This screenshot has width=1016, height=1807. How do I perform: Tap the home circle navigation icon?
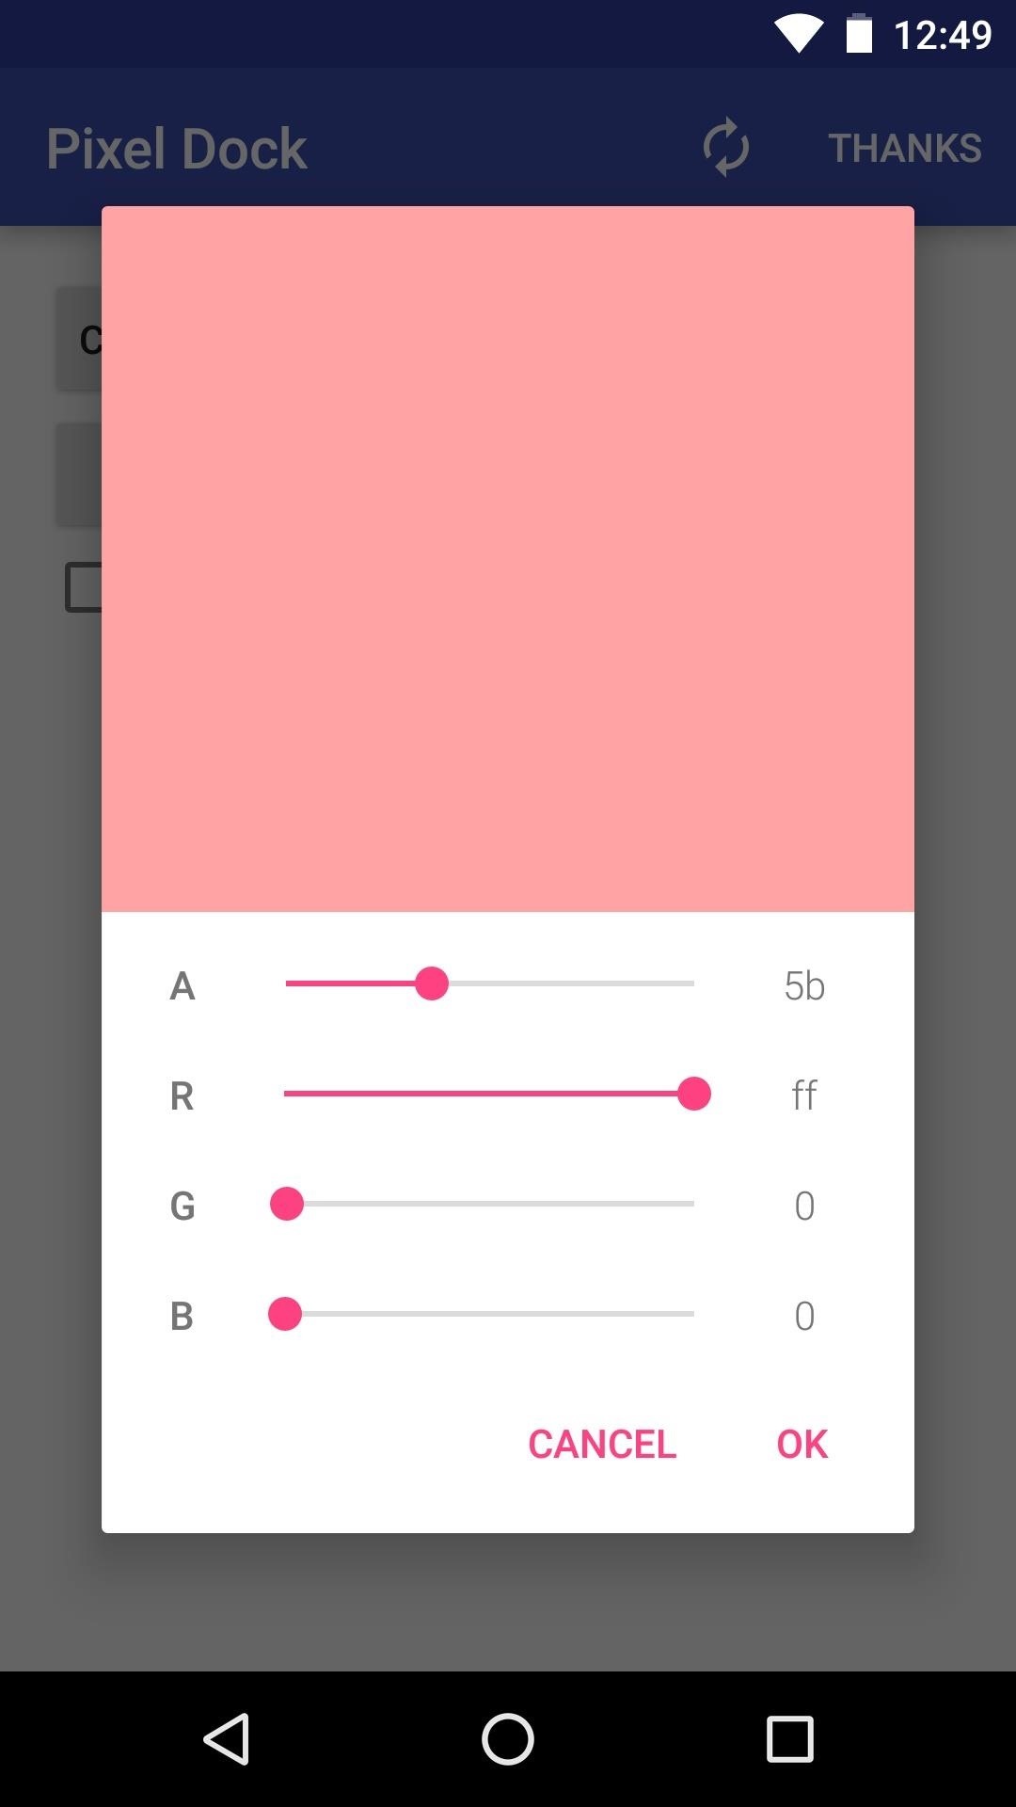[x=508, y=1738]
